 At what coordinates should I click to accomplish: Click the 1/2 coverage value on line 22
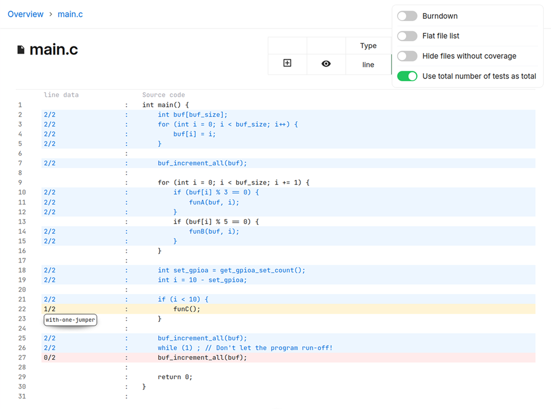pos(50,309)
